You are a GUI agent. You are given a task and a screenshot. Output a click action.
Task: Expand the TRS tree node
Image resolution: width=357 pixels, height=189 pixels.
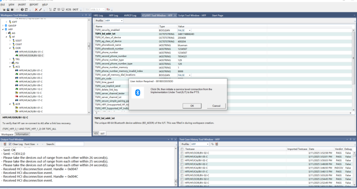tap(10, 59)
